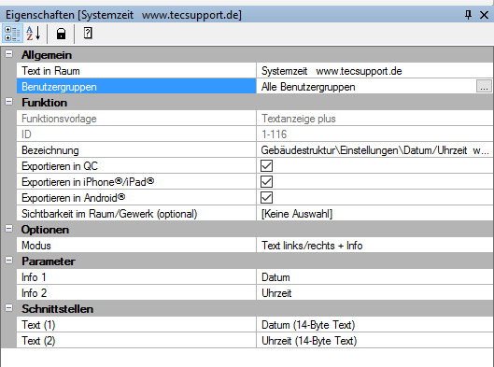The image size is (494, 367).
Task: Click the ID property label
Action: click(x=26, y=134)
